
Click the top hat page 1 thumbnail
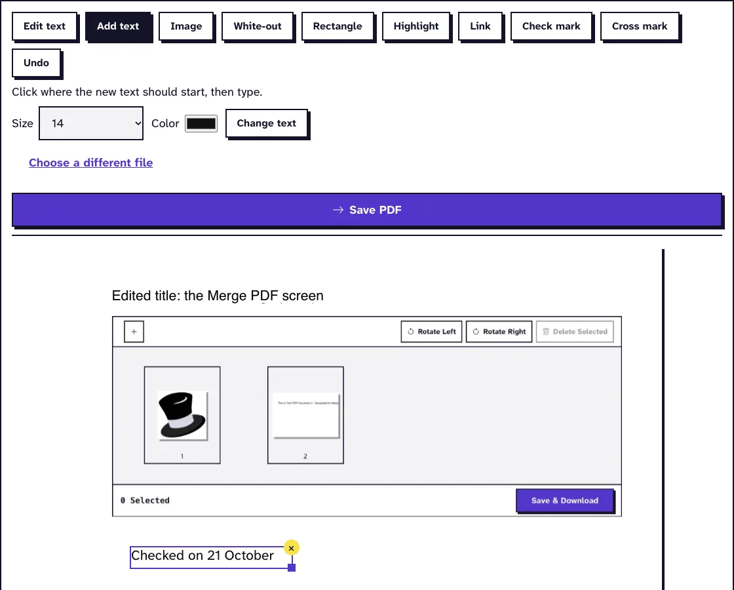click(182, 415)
